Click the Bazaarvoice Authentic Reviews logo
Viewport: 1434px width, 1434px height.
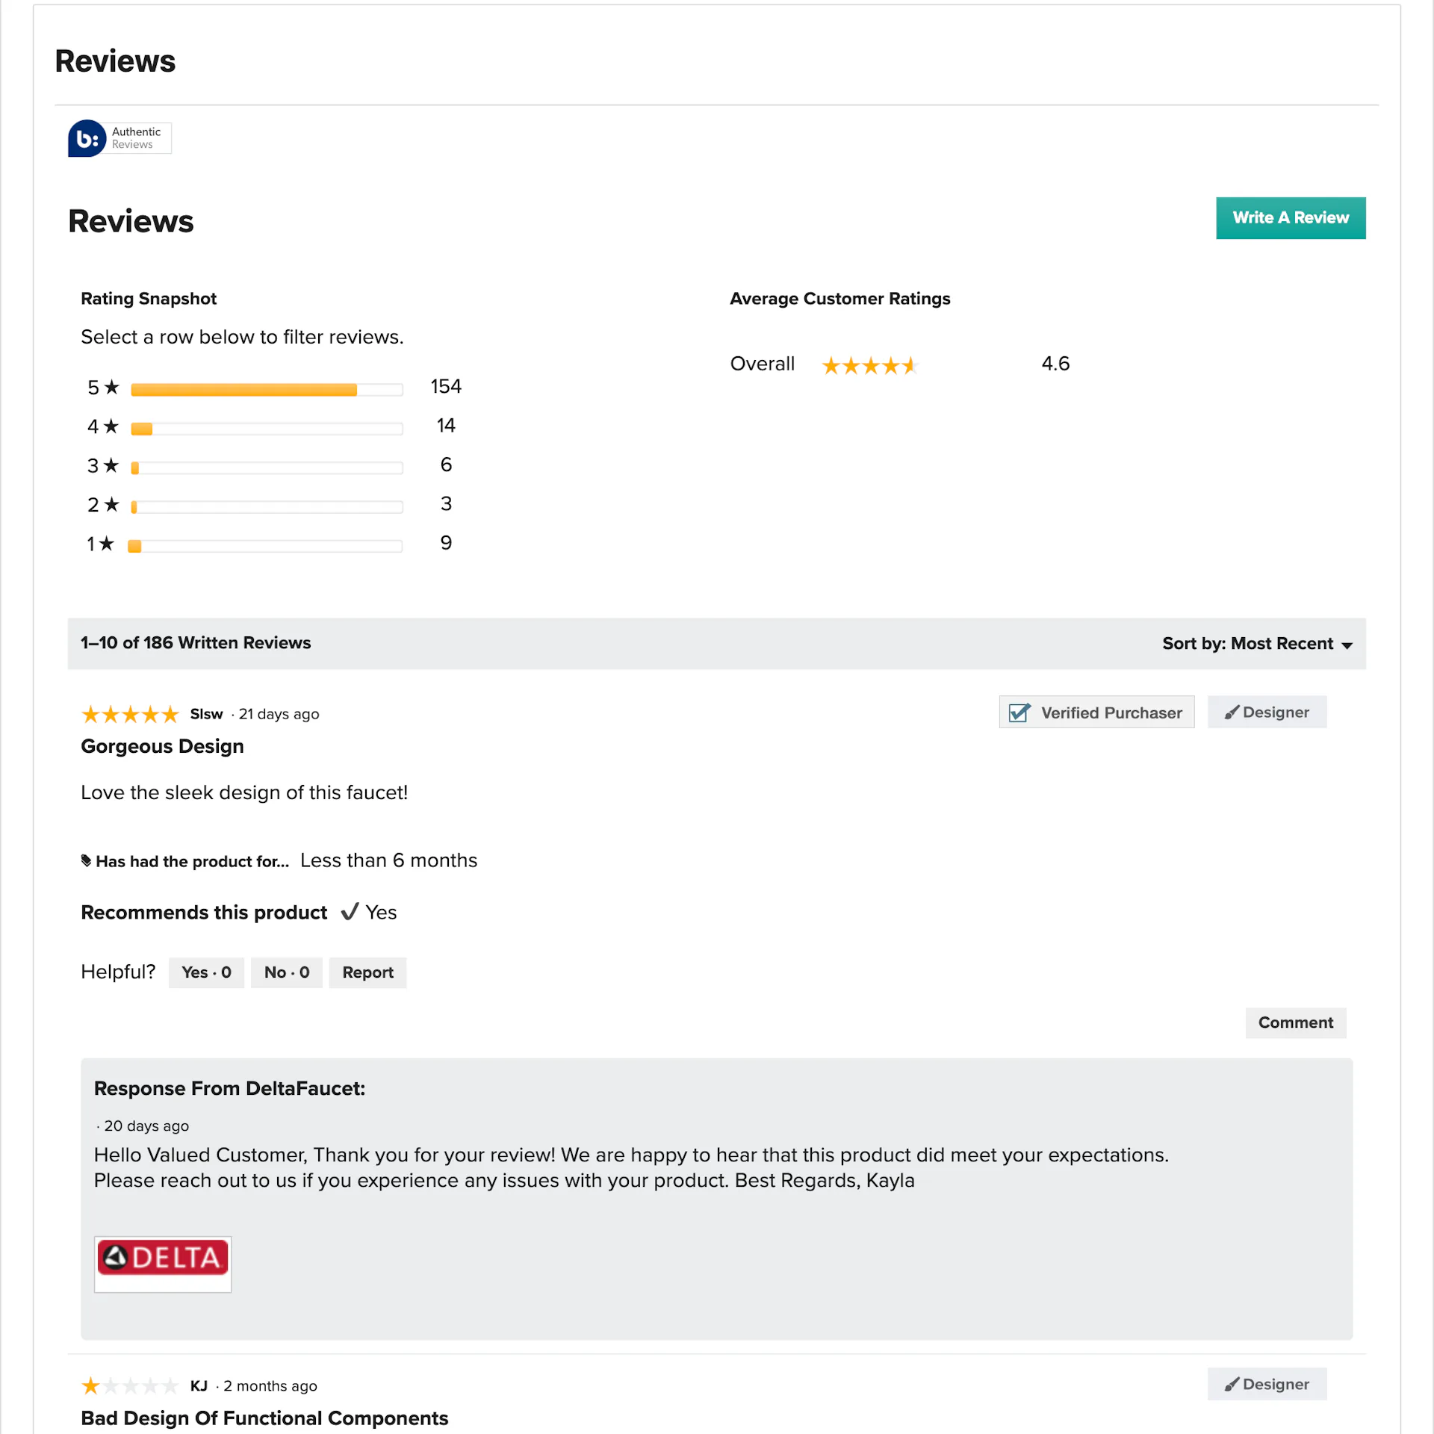click(x=119, y=138)
